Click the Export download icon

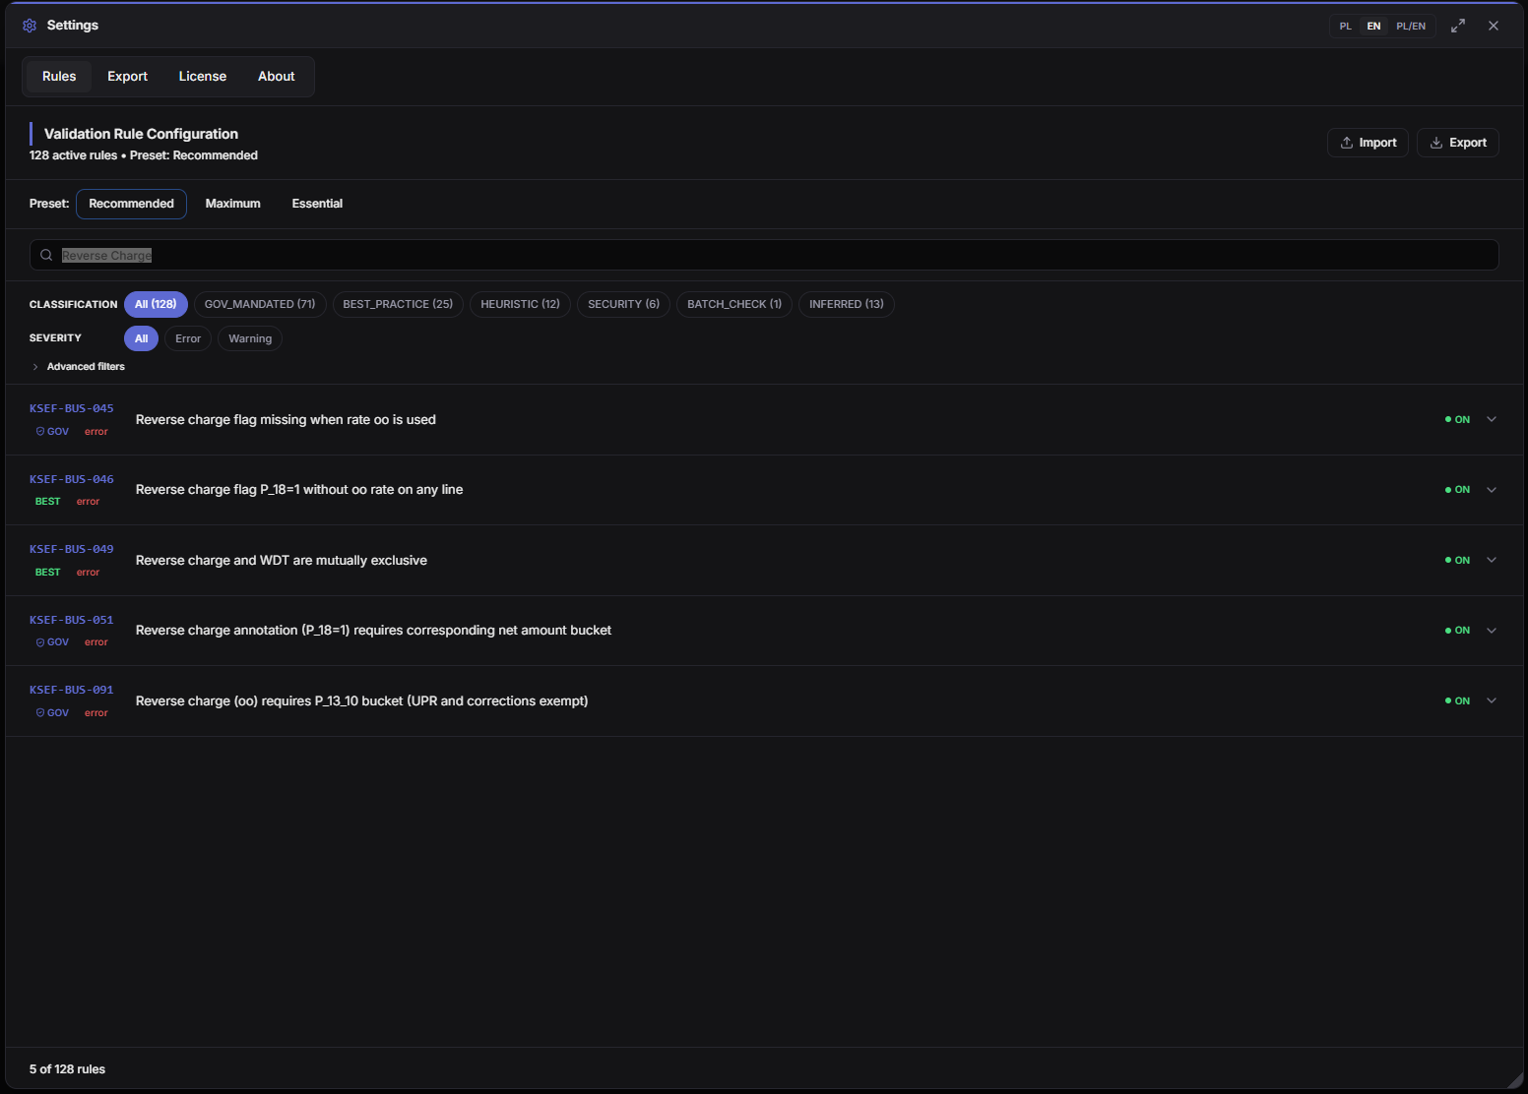(x=1436, y=143)
